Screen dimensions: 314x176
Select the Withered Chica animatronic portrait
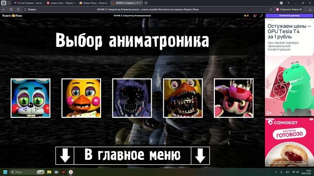click(183, 98)
